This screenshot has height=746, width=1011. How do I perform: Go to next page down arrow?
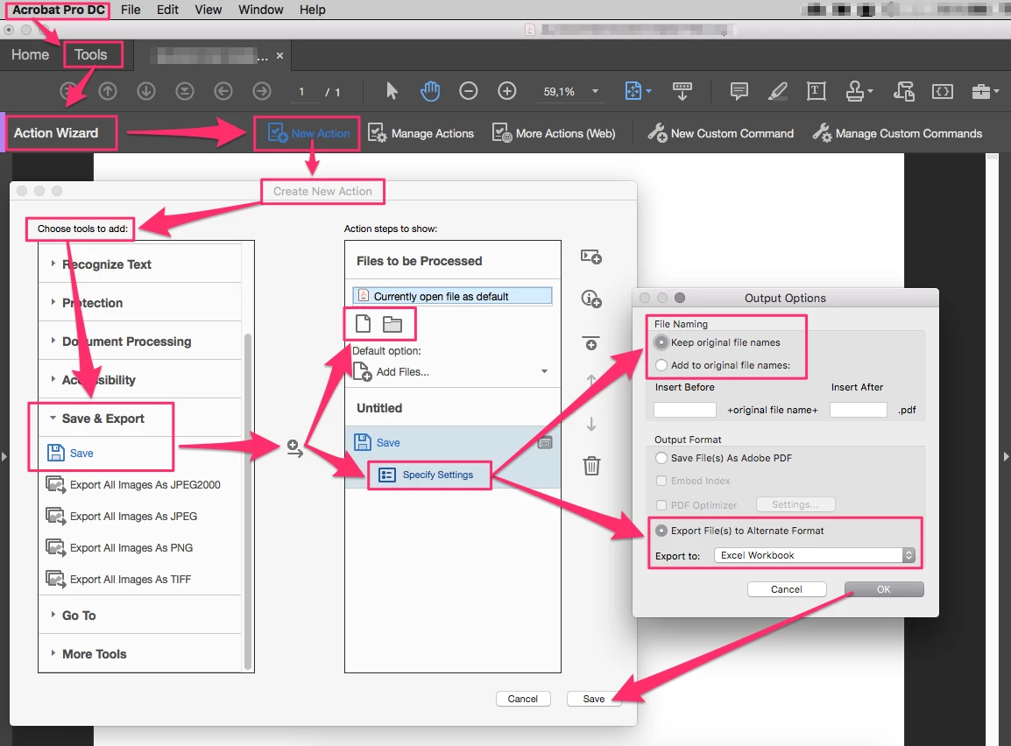click(x=146, y=91)
